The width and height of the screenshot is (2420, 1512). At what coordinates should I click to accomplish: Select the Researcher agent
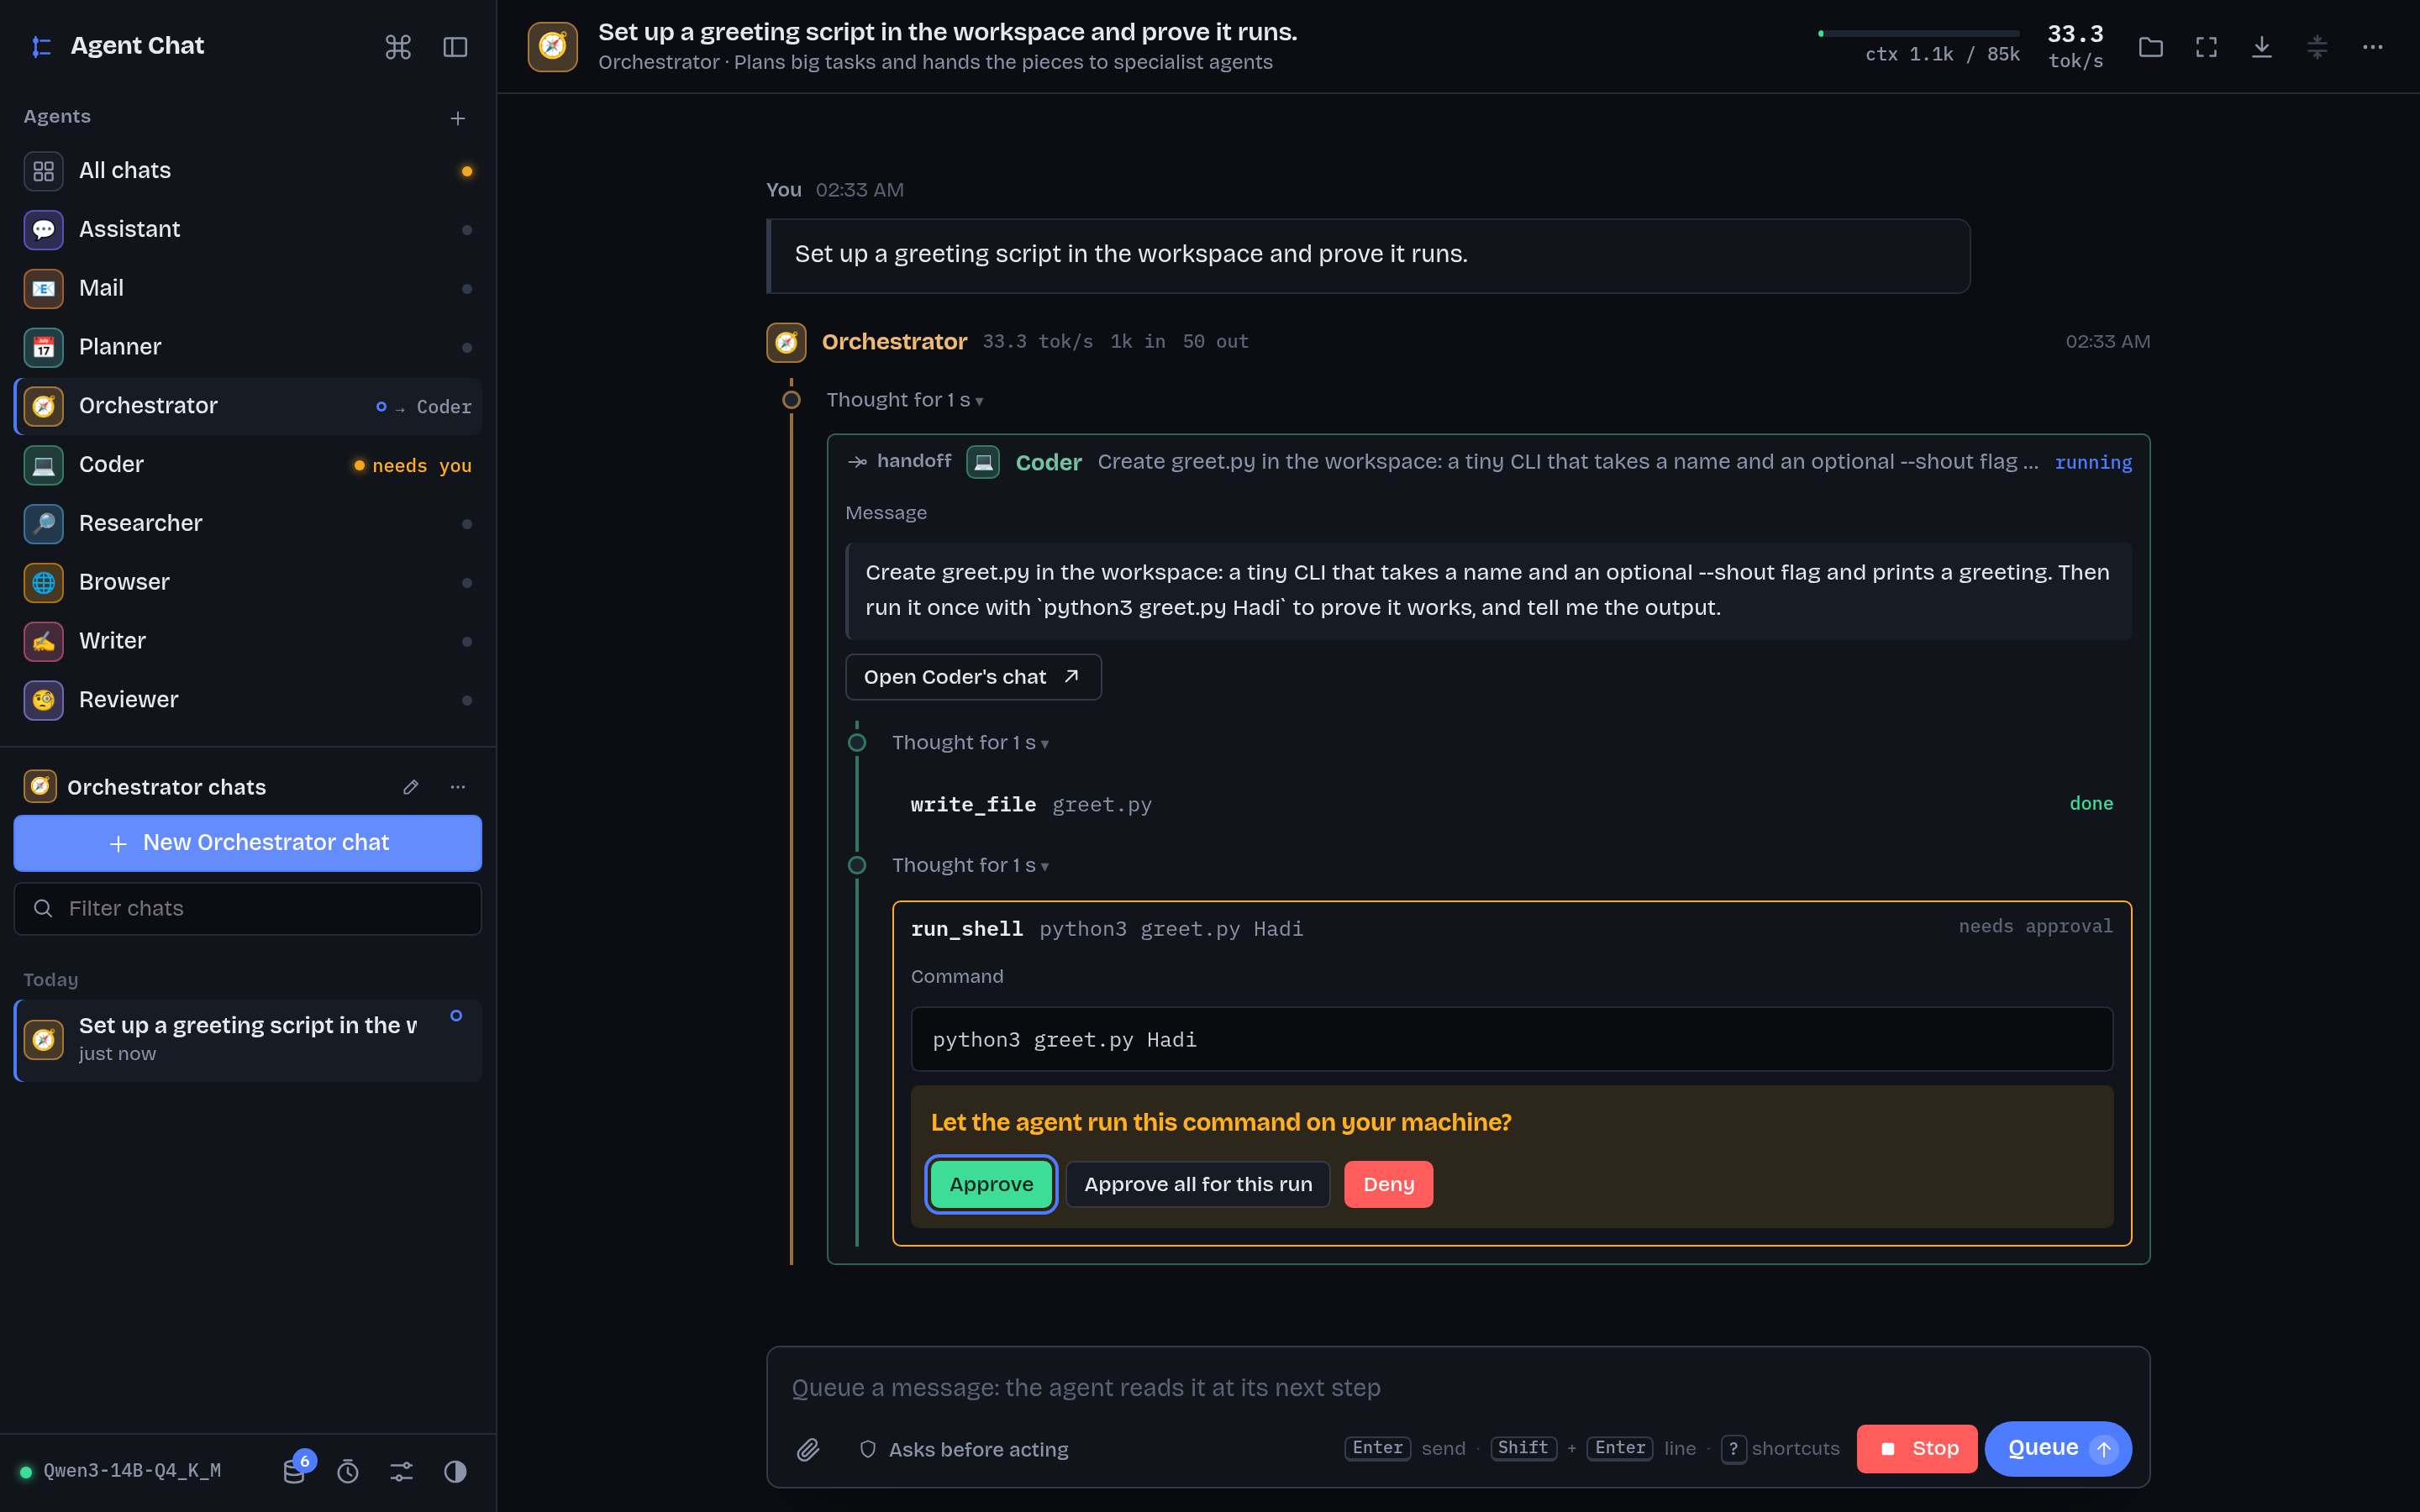(248, 523)
